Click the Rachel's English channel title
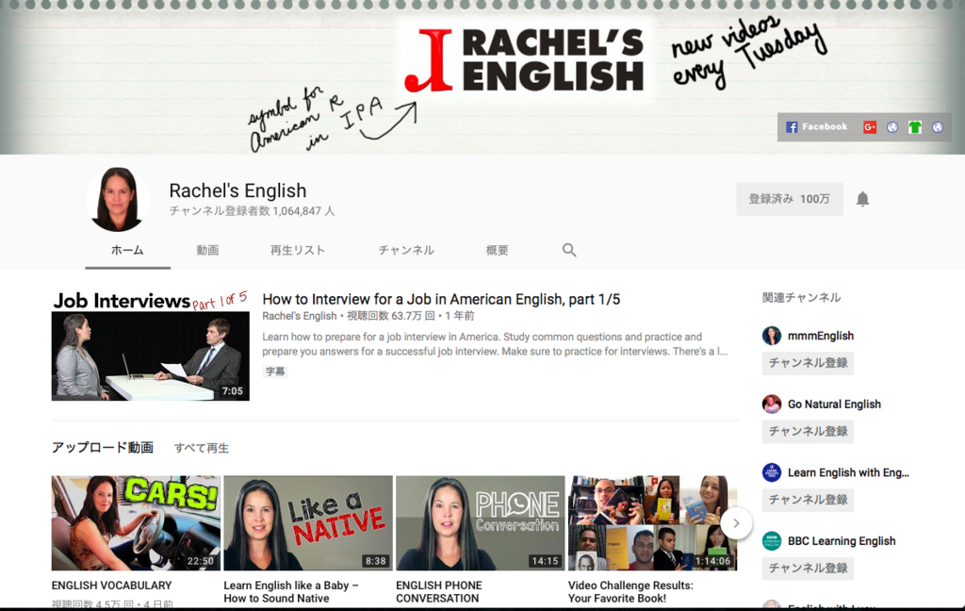 click(x=237, y=190)
